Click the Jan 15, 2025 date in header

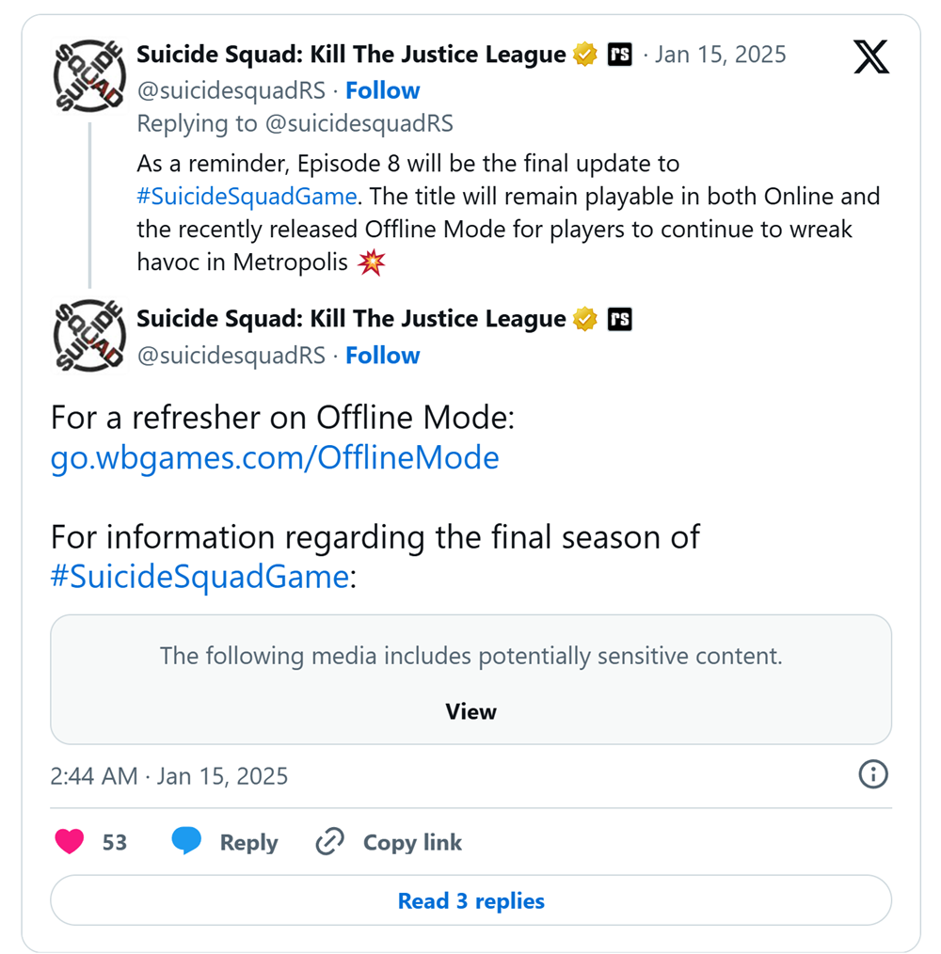(720, 55)
